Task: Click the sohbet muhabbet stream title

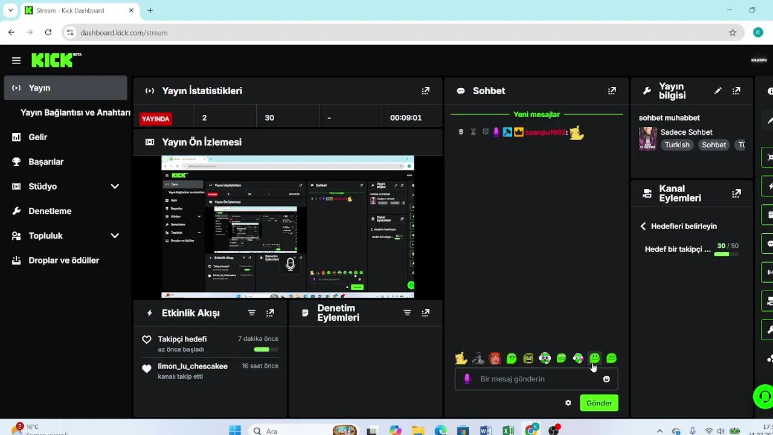Action: [x=669, y=118]
